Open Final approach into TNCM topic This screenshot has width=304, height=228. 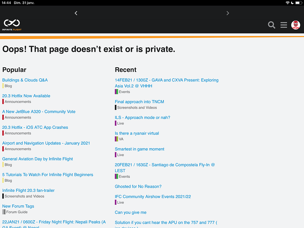click(139, 102)
